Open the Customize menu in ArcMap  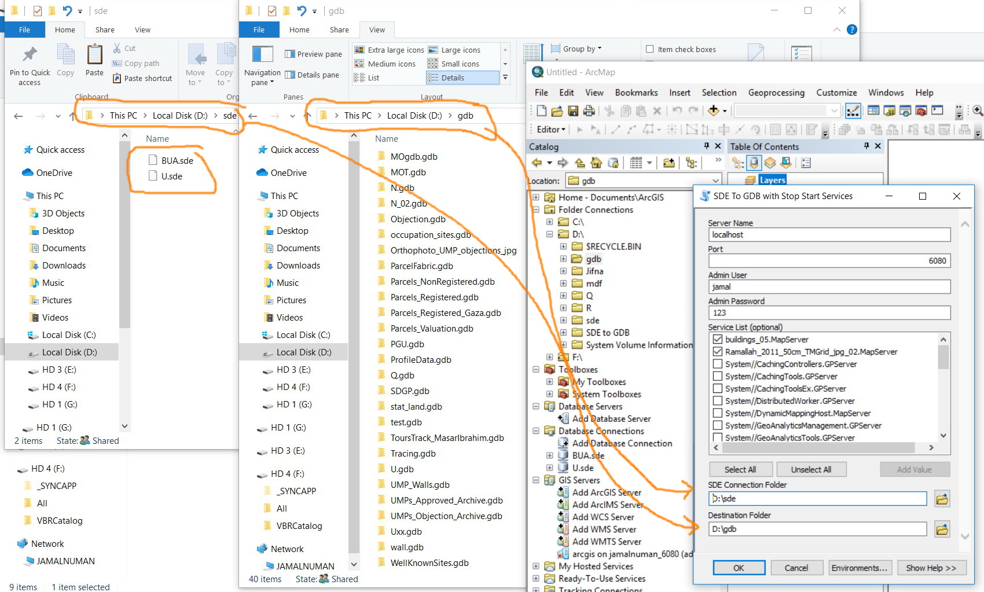coord(836,93)
